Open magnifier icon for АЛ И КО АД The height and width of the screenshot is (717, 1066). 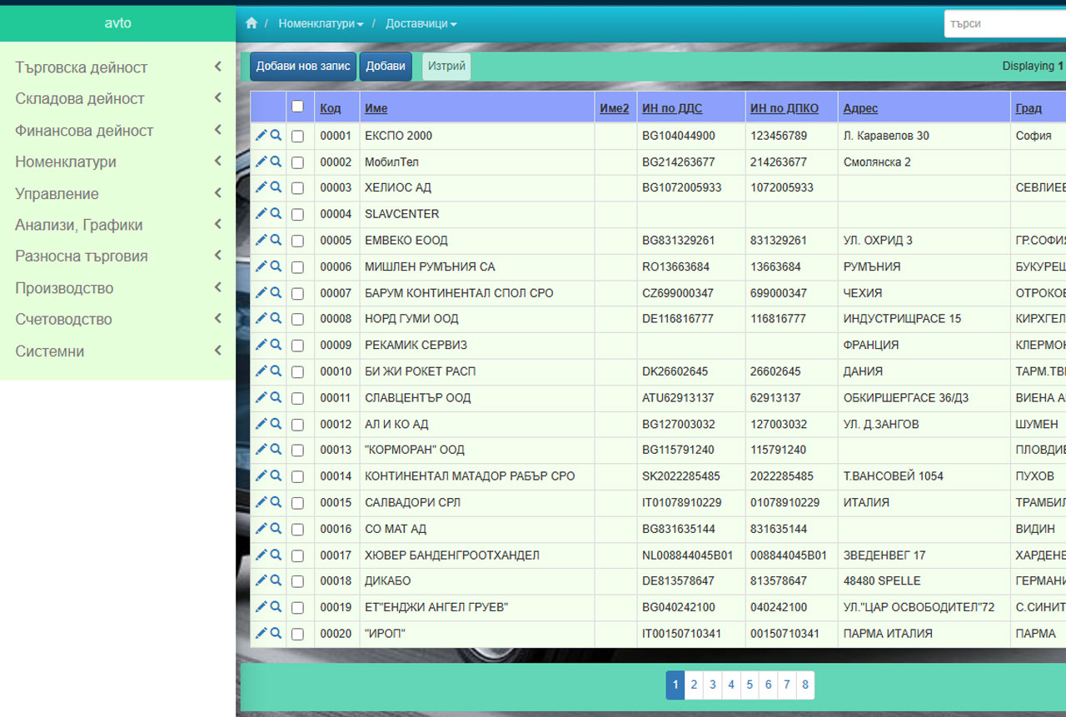tap(276, 423)
